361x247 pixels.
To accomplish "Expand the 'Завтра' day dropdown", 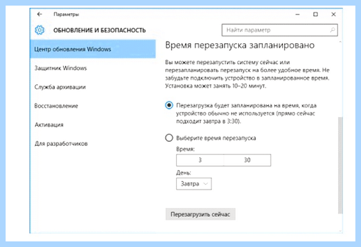I will (x=194, y=184).
